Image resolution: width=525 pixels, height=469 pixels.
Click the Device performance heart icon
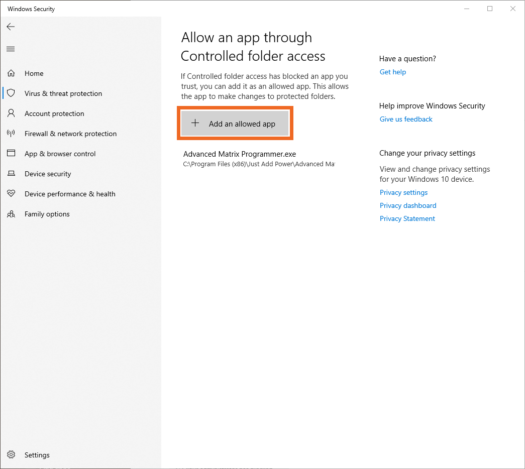coord(11,193)
